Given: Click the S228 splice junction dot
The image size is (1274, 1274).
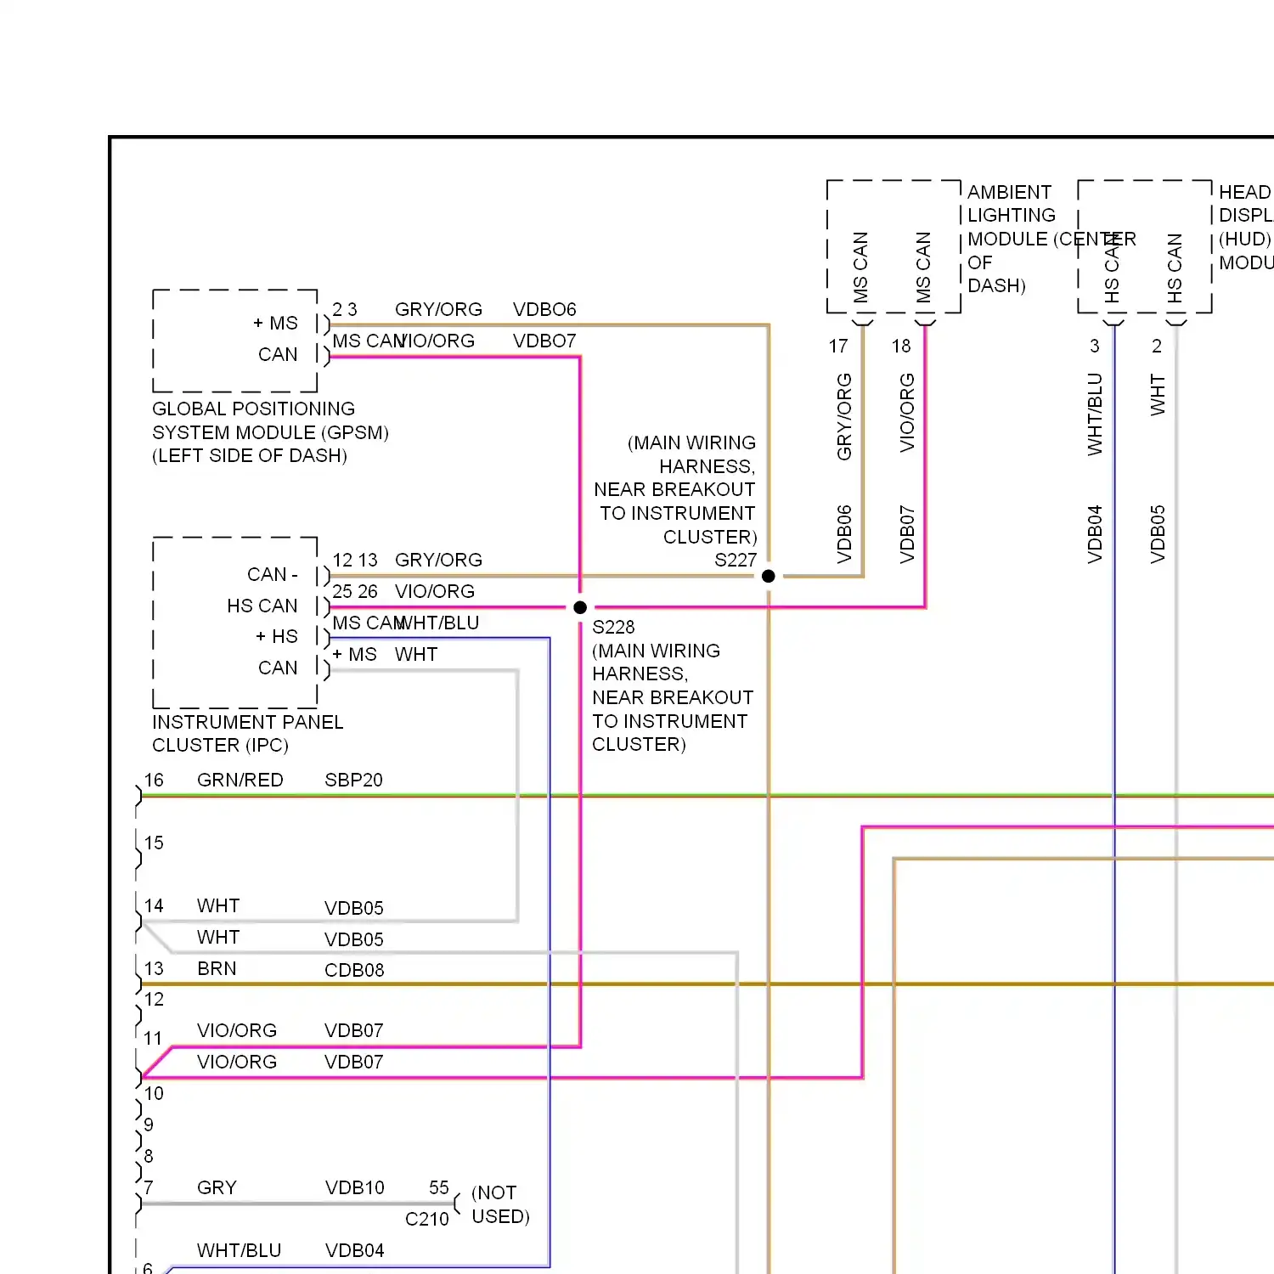Looking at the screenshot, I should click(580, 607).
